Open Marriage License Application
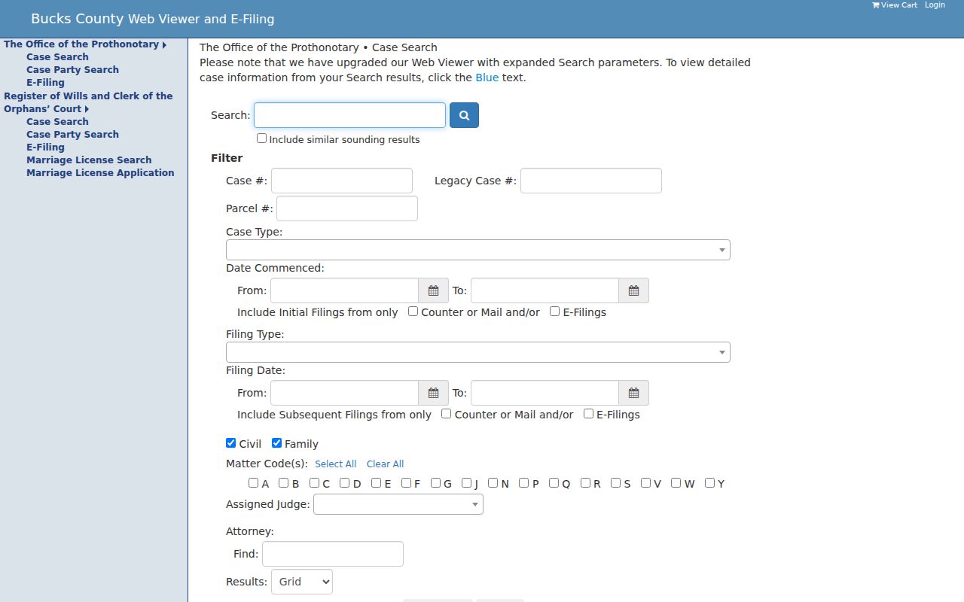 (100, 172)
